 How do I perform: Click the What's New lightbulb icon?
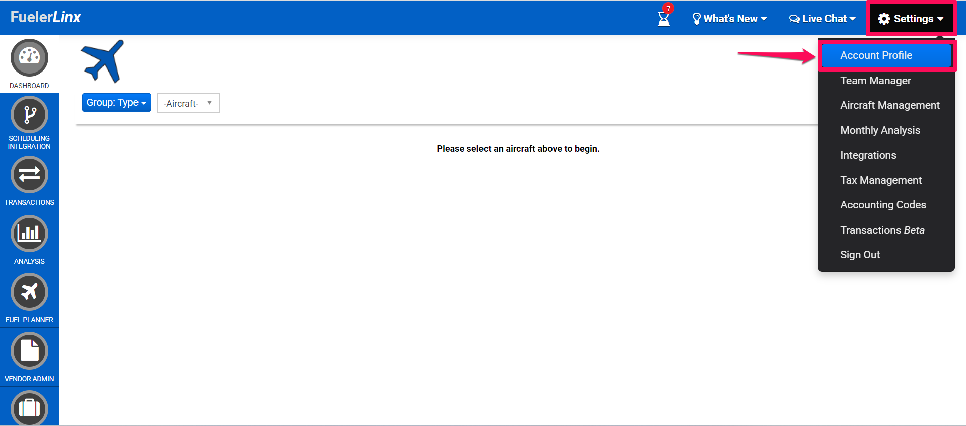[x=697, y=19]
